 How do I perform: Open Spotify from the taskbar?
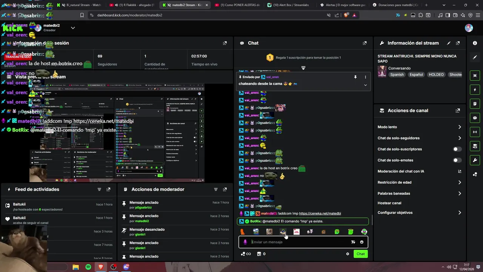tap(88, 267)
